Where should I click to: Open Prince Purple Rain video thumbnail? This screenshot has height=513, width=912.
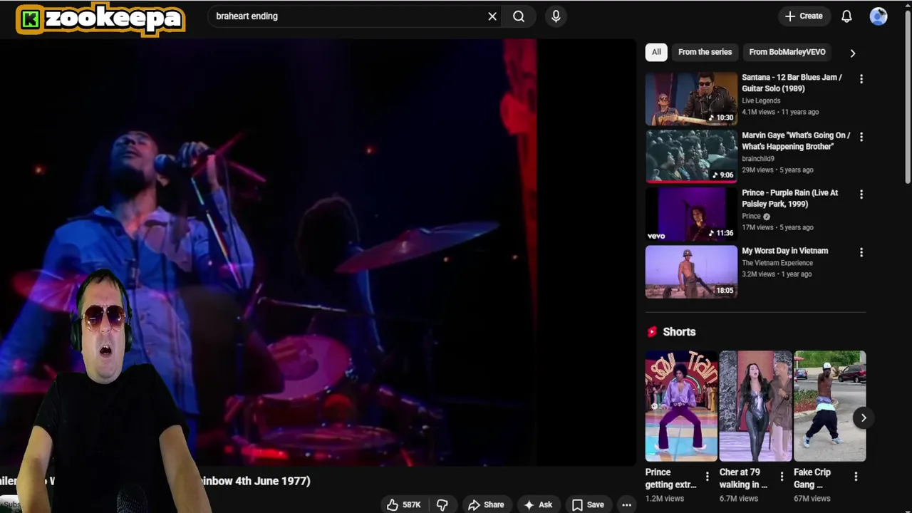[691, 214]
